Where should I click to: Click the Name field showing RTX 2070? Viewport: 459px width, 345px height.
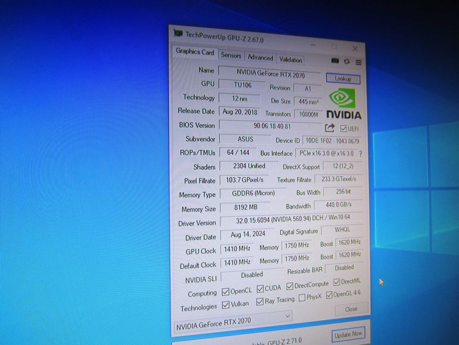tap(270, 73)
